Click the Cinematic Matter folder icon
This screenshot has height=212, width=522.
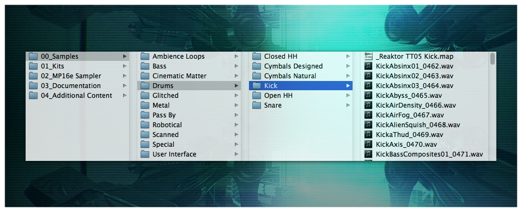(x=145, y=76)
